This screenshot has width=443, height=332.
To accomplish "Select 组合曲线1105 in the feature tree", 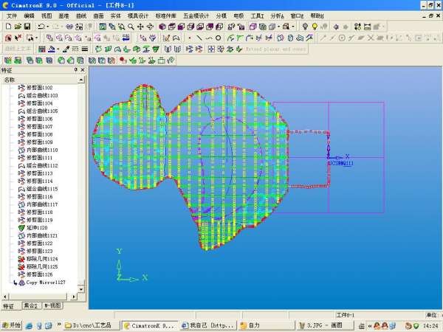I will pos(42,111).
